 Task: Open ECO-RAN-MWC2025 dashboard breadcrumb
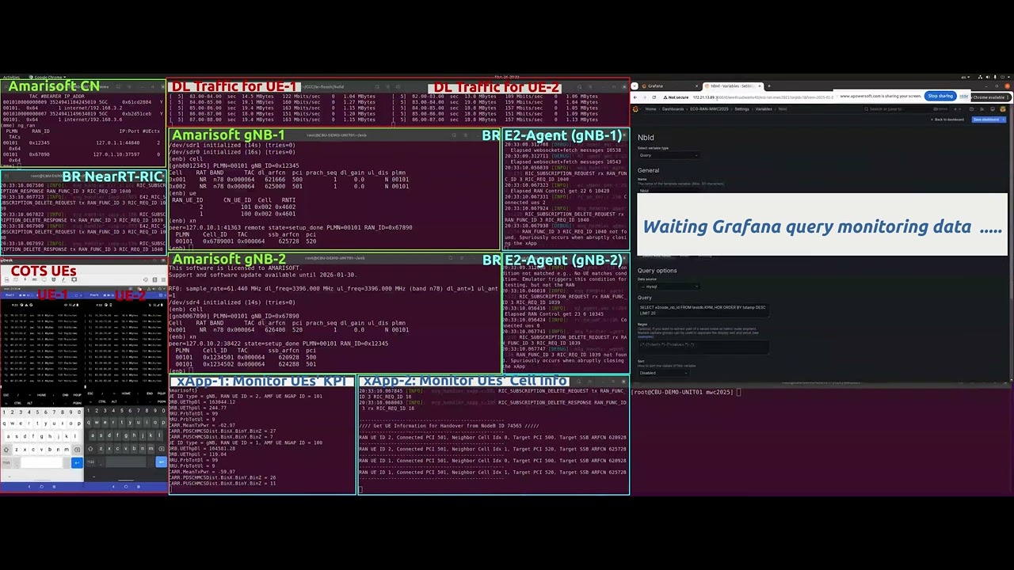coord(709,109)
